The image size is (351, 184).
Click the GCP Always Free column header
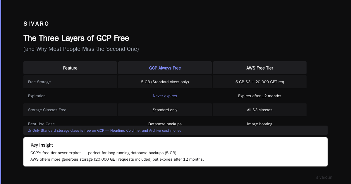coord(165,68)
